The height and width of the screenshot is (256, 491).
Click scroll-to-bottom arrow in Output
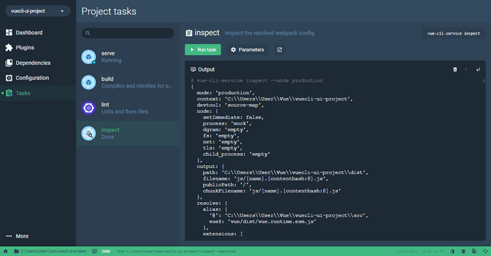coord(478,70)
